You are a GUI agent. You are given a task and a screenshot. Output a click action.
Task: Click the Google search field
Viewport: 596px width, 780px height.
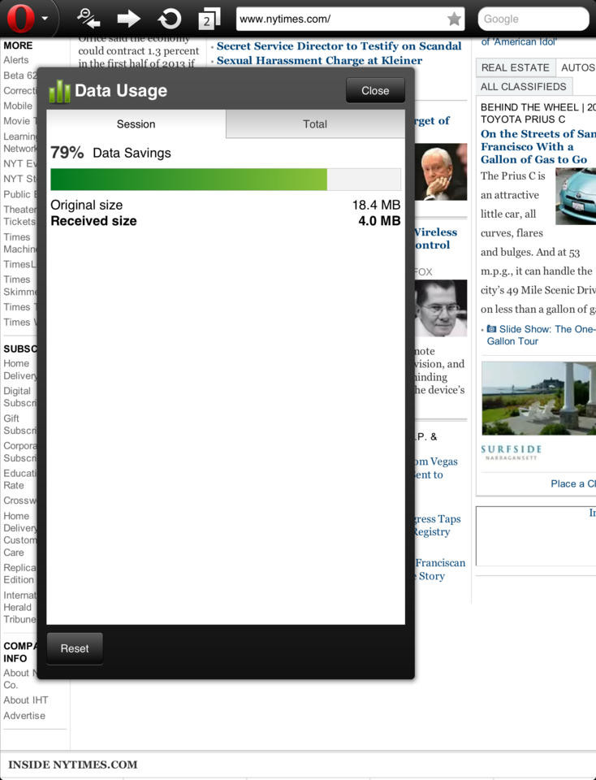coord(533,19)
